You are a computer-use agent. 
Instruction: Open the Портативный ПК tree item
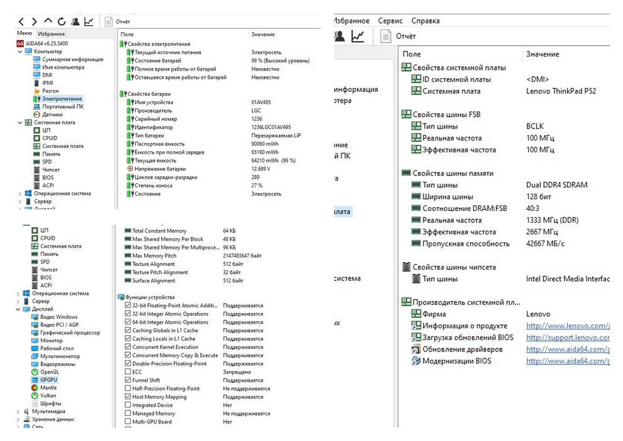tap(63, 106)
